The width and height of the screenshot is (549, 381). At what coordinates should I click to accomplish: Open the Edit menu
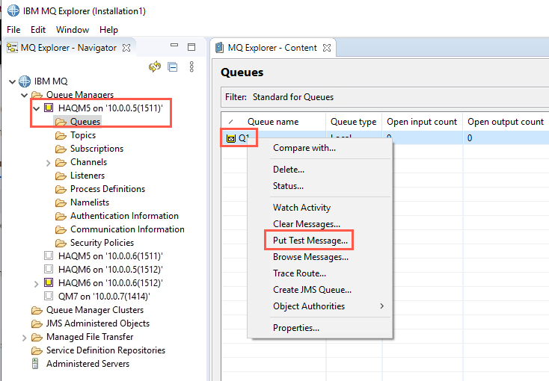tap(38, 30)
